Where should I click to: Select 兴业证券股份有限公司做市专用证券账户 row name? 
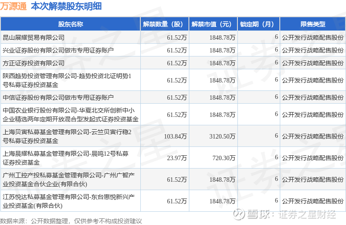click(58, 50)
